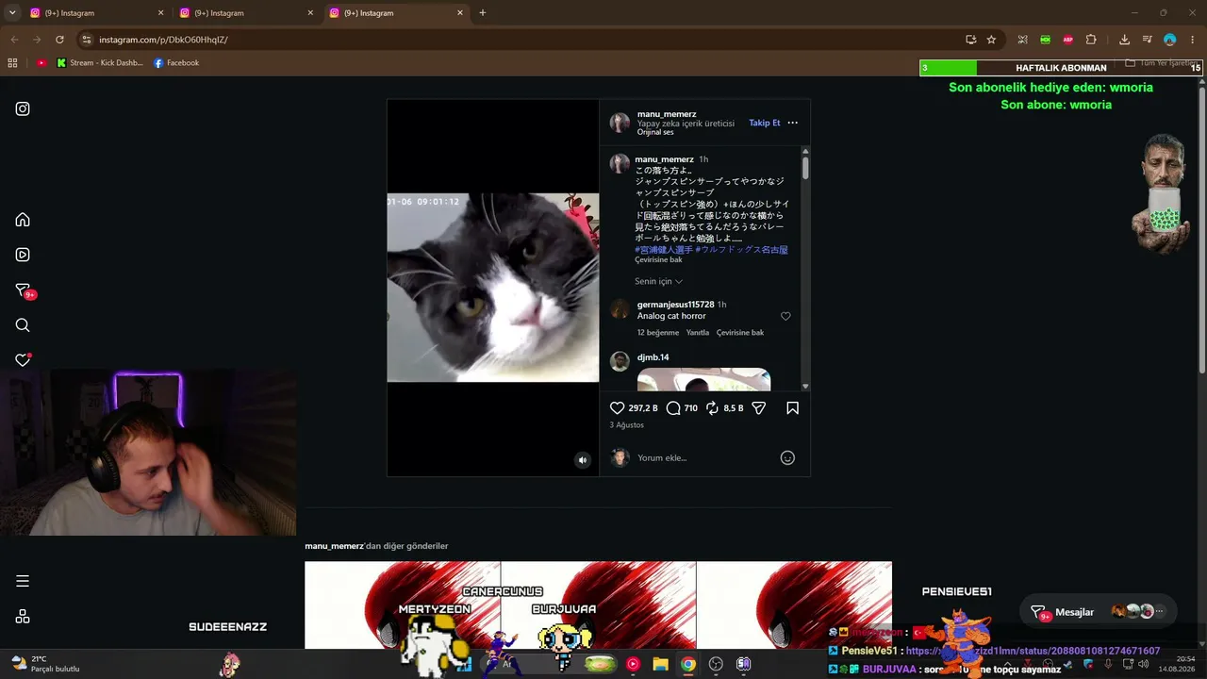The width and height of the screenshot is (1207, 679).
Task: Open manu_memerz profile from post header
Action: click(667, 114)
